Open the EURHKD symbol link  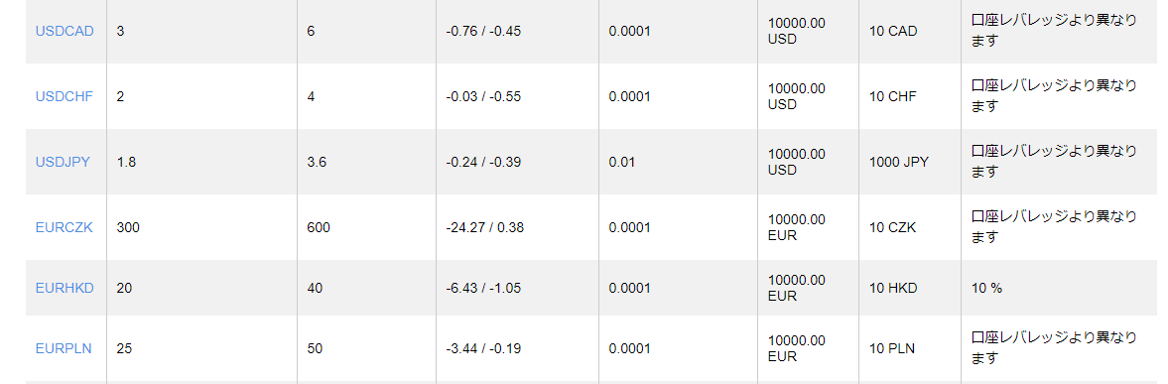pos(65,288)
